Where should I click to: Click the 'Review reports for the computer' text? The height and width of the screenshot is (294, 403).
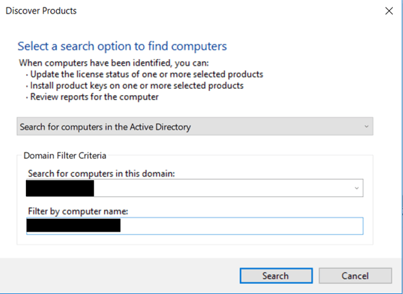tap(94, 97)
